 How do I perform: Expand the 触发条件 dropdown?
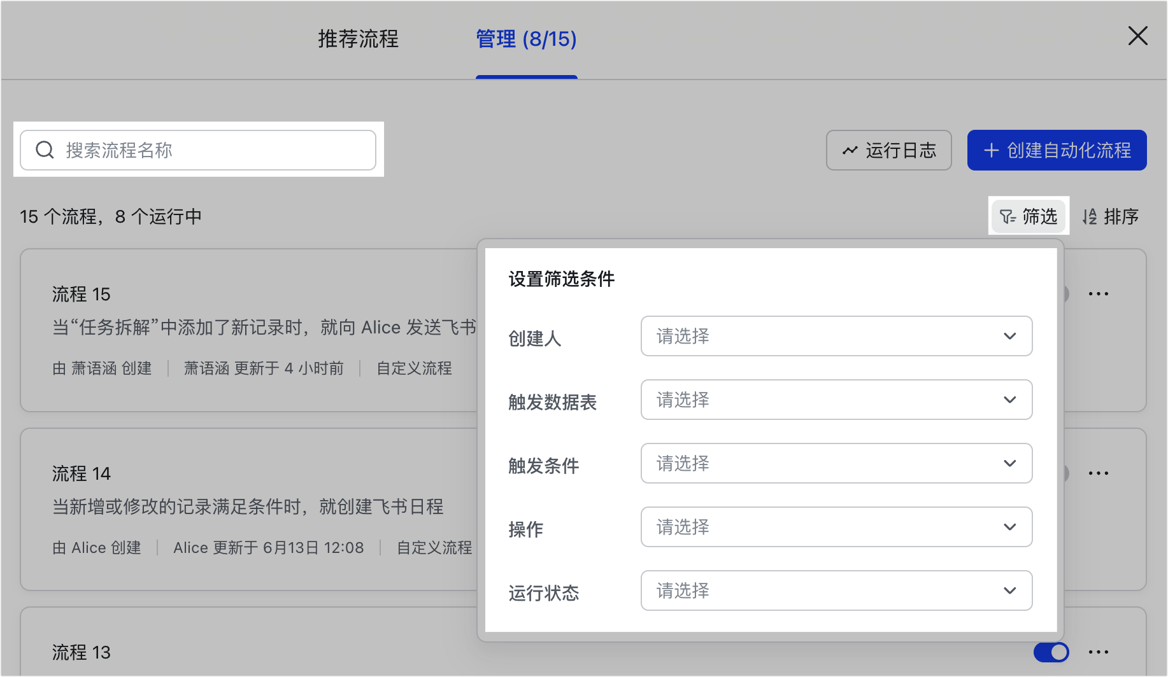[x=836, y=463]
